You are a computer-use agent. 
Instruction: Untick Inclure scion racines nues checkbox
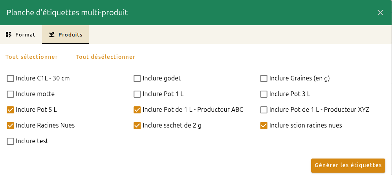pos(264,126)
